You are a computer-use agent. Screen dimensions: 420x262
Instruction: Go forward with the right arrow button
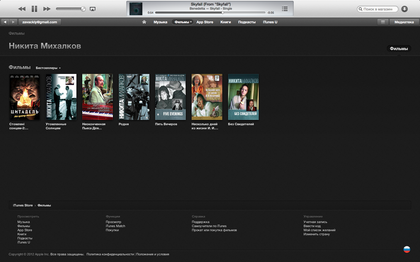point(13,22)
